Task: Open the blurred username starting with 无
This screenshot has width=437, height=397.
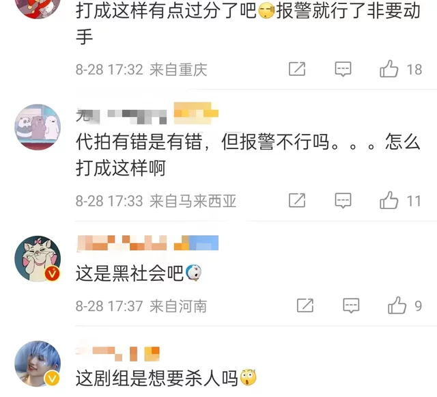Action: point(122,115)
